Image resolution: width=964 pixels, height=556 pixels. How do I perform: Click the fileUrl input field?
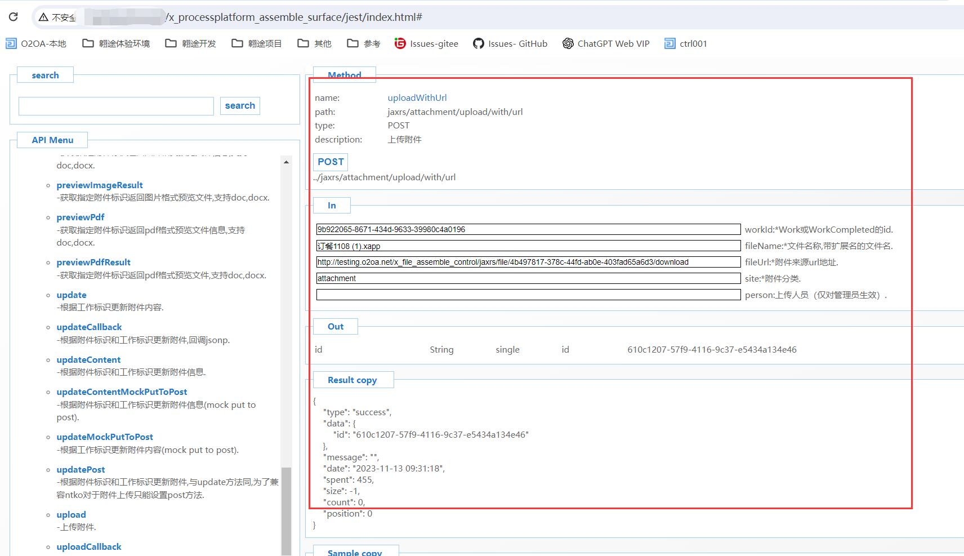[x=528, y=262]
